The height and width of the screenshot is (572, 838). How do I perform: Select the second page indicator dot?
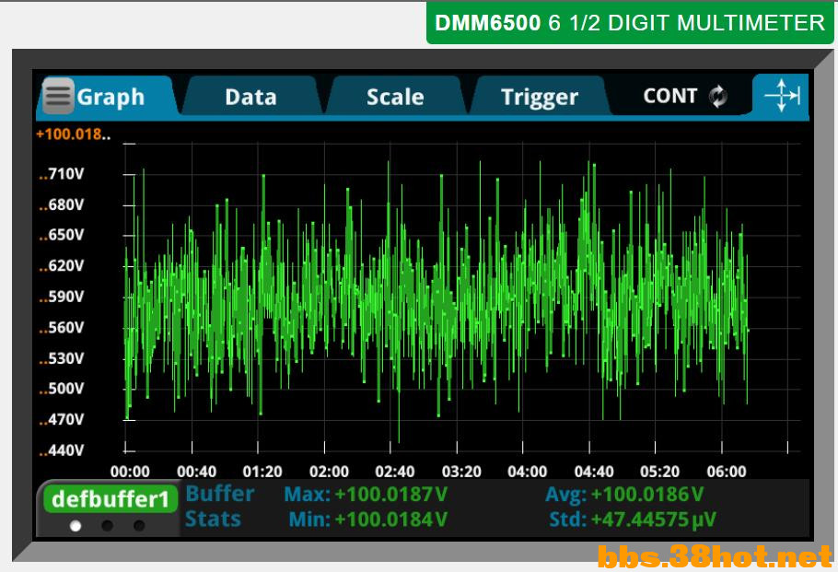(108, 526)
